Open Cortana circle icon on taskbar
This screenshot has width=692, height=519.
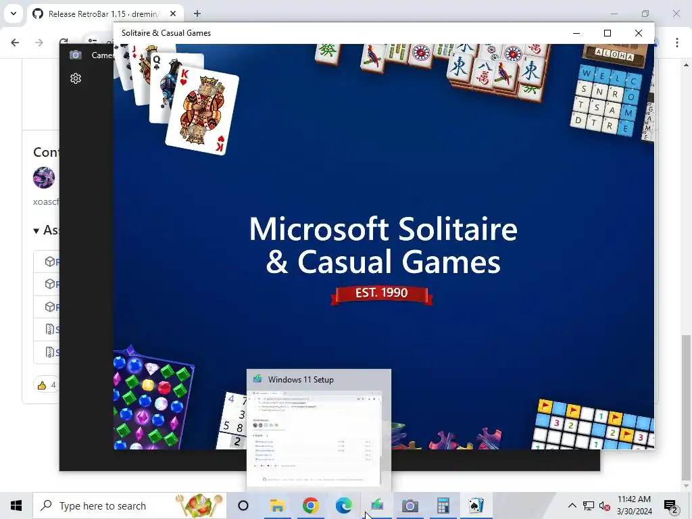pyautogui.click(x=243, y=505)
